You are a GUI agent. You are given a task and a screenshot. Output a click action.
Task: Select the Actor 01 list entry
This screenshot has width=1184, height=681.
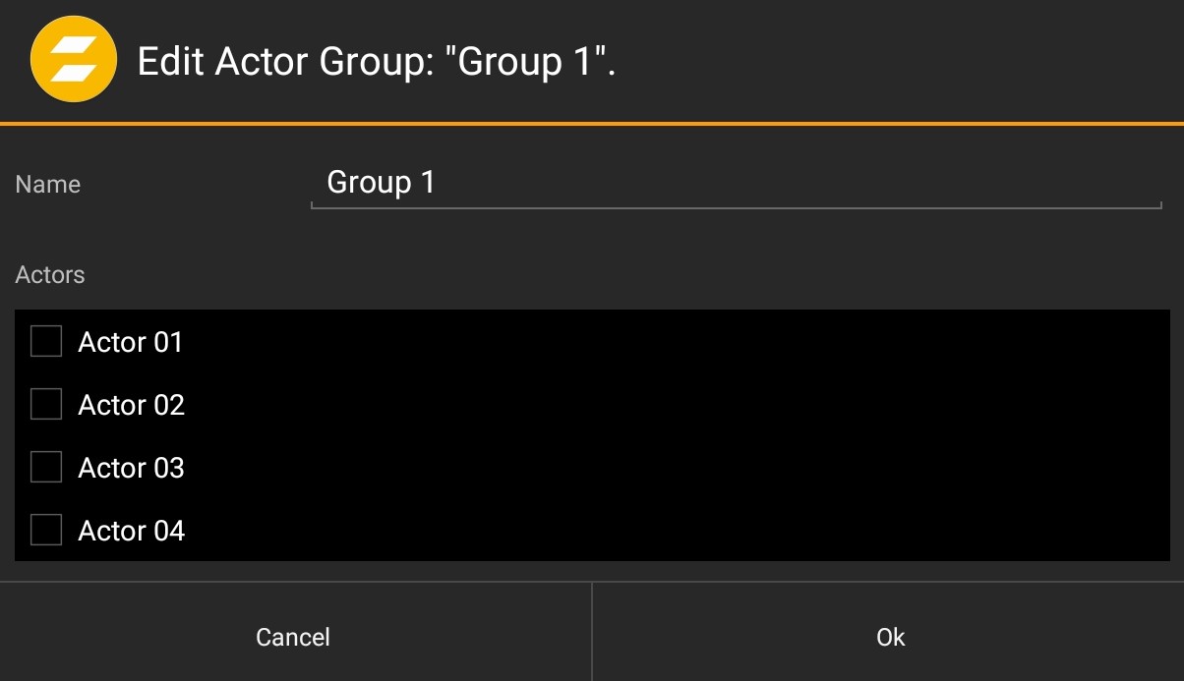[130, 341]
